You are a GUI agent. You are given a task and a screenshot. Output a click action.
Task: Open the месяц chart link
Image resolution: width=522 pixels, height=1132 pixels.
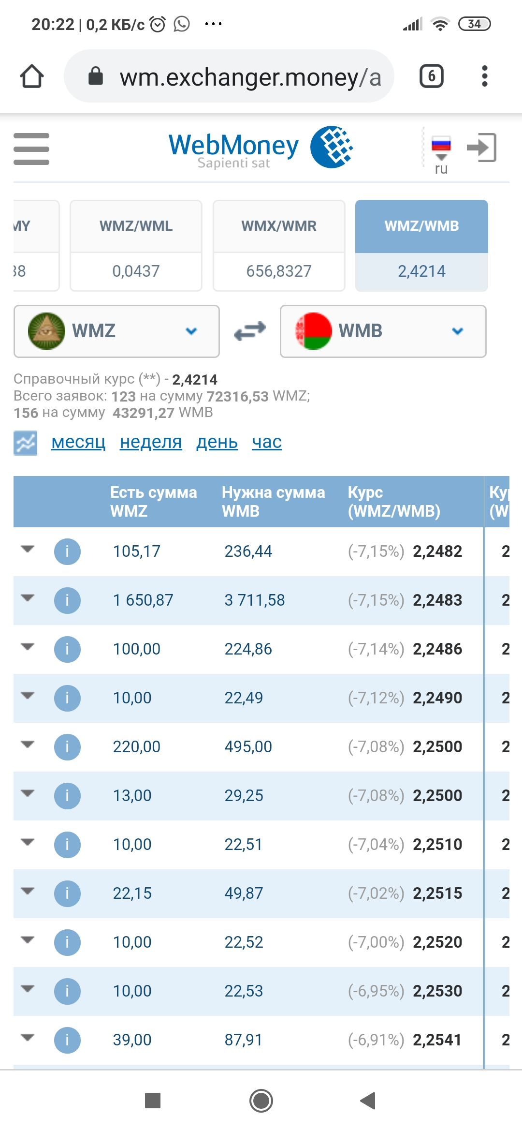(x=78, y=442)
